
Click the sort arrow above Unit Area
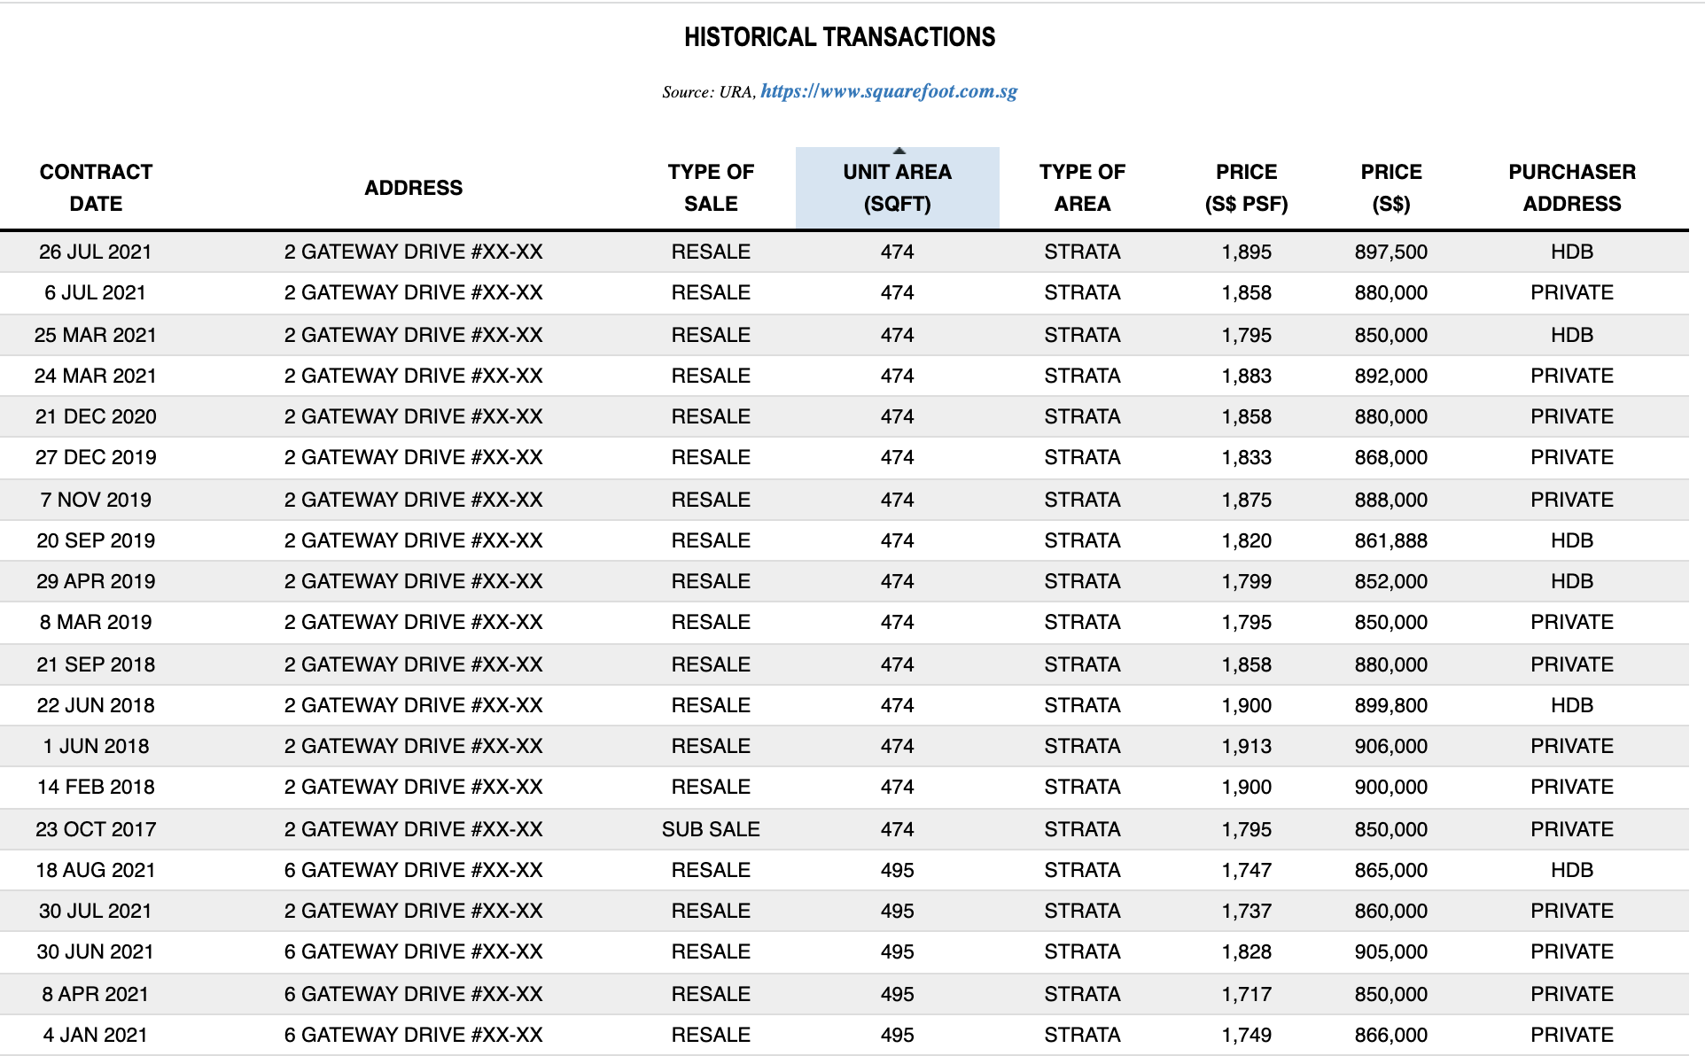coord(899,151)
